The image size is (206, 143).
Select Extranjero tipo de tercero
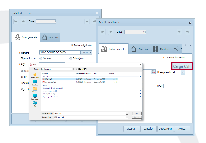pyautogui.click(x=71, y=58)
